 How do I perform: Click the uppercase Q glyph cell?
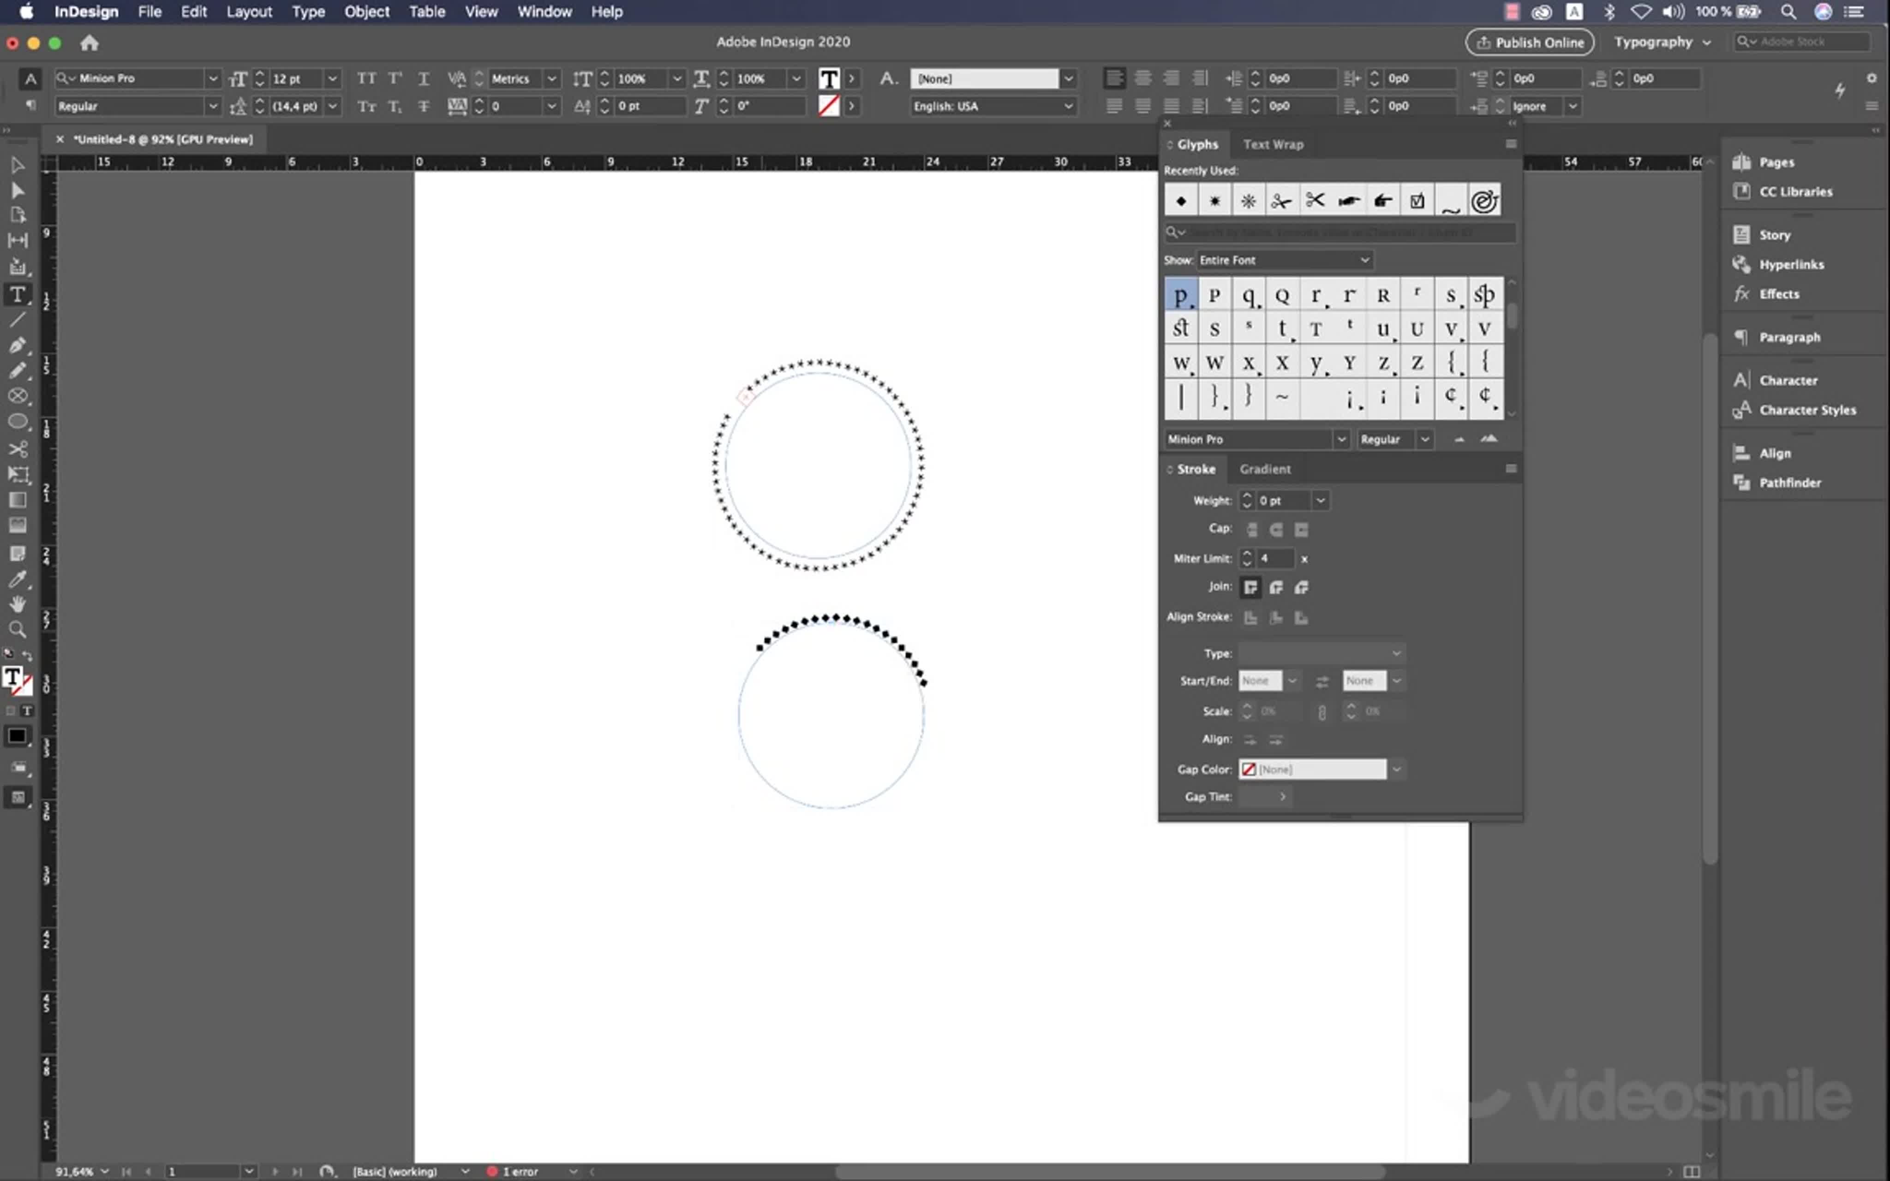(x=1281, y=295)
